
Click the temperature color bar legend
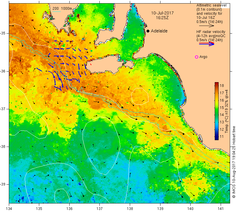coord(217,111)
